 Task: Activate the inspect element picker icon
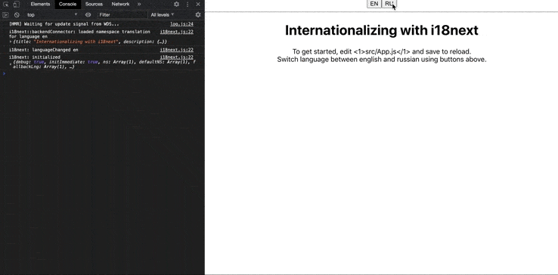coord(6,5)
